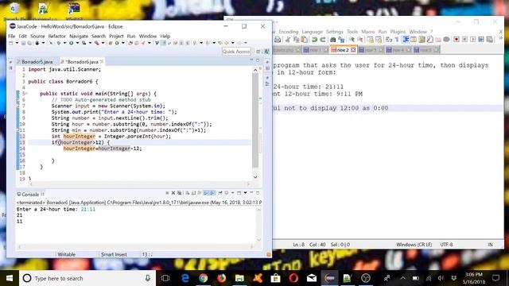Click the Stop Recording icon in Notepad++
This screenshot has height=286, width=509.
click(464, 40)
